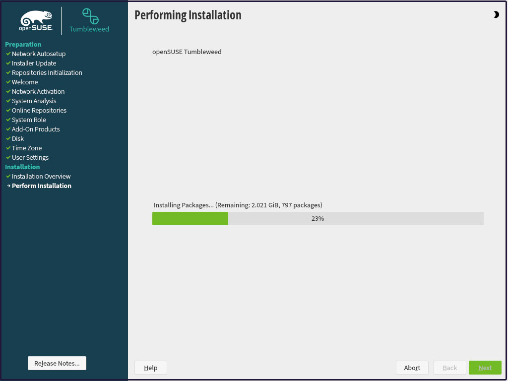Viewport: 508px width, 381px height.
Task: Click checkmark beside User Settings
Action: pos(8,157)
